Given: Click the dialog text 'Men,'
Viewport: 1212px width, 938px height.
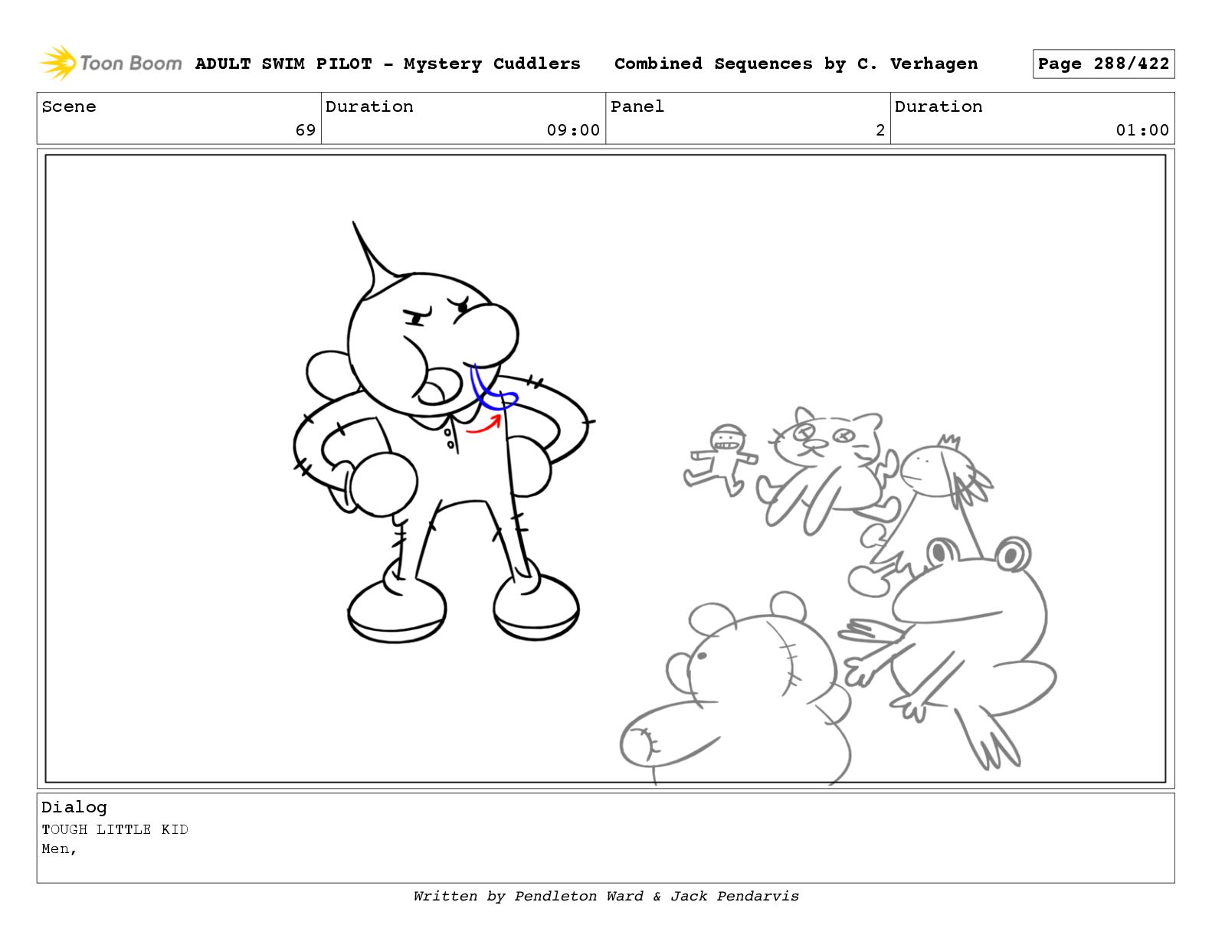Looking at the screenshot, I should coord(60,849).
